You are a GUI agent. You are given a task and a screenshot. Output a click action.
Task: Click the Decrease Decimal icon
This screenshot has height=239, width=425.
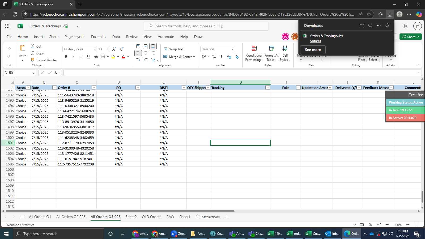click(x=237, y=57)
